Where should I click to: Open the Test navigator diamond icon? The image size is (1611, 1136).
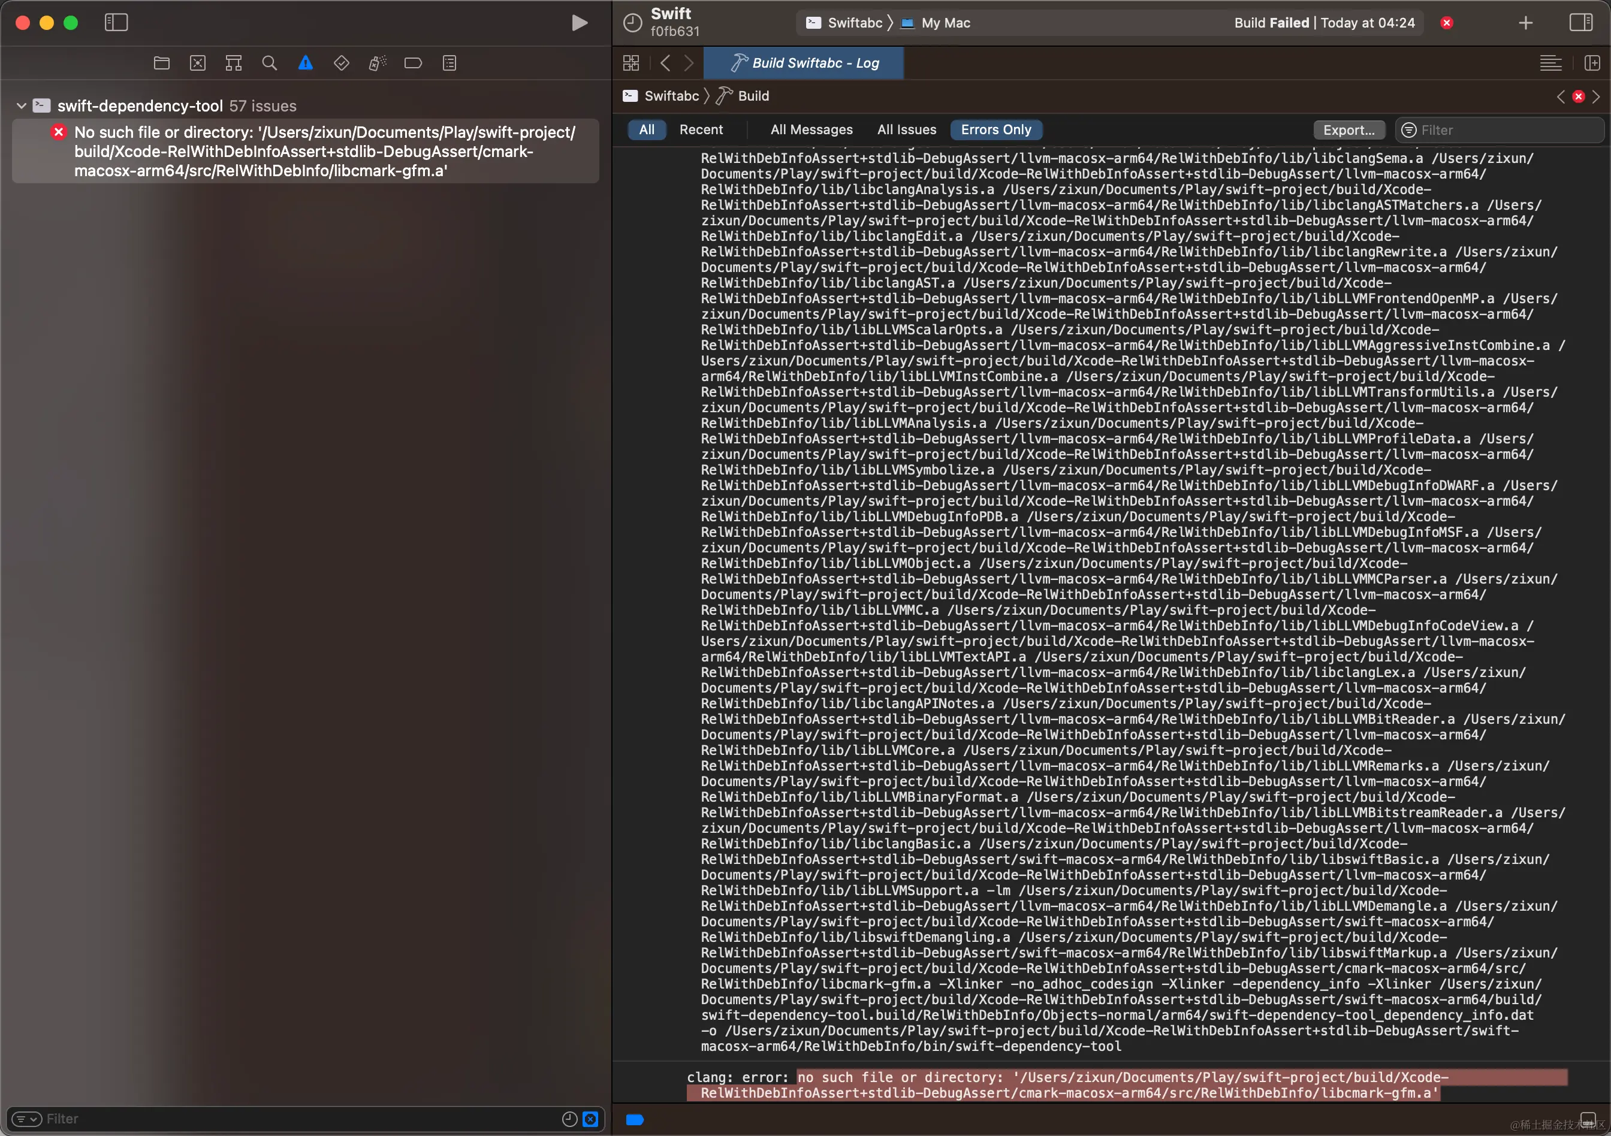(342, 63)
